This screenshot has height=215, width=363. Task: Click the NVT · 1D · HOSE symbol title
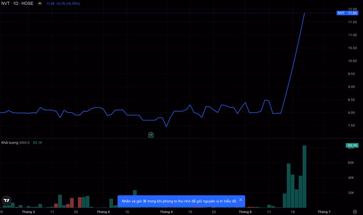pyautogui.click(x=17, y=4)
